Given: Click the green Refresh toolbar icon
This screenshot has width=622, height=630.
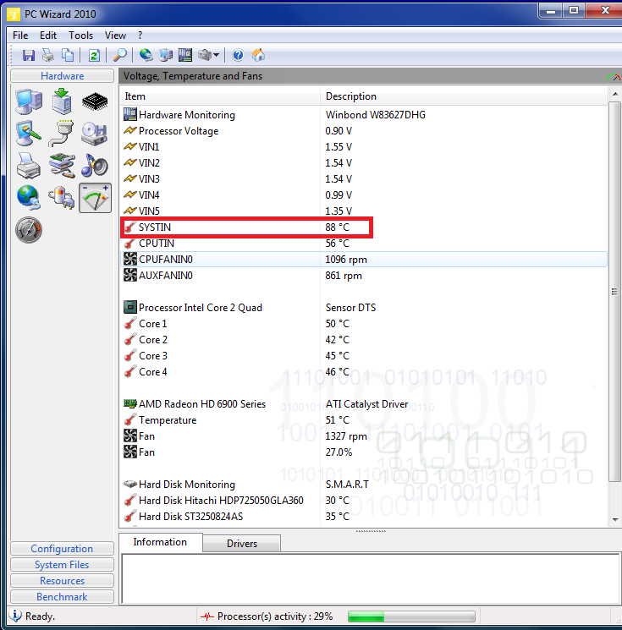Looking at the screenshot, I should click(x=94, y=55).
